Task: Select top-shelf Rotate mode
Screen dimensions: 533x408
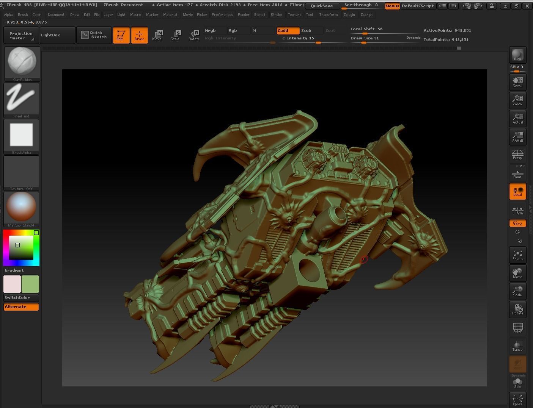Action: (x=194, y=35)
